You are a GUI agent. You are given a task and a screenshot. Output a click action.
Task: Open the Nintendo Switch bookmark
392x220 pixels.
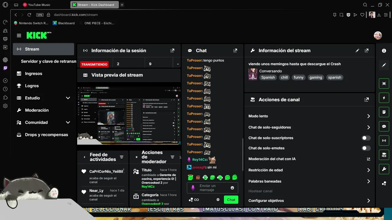[x=31, y=23]
